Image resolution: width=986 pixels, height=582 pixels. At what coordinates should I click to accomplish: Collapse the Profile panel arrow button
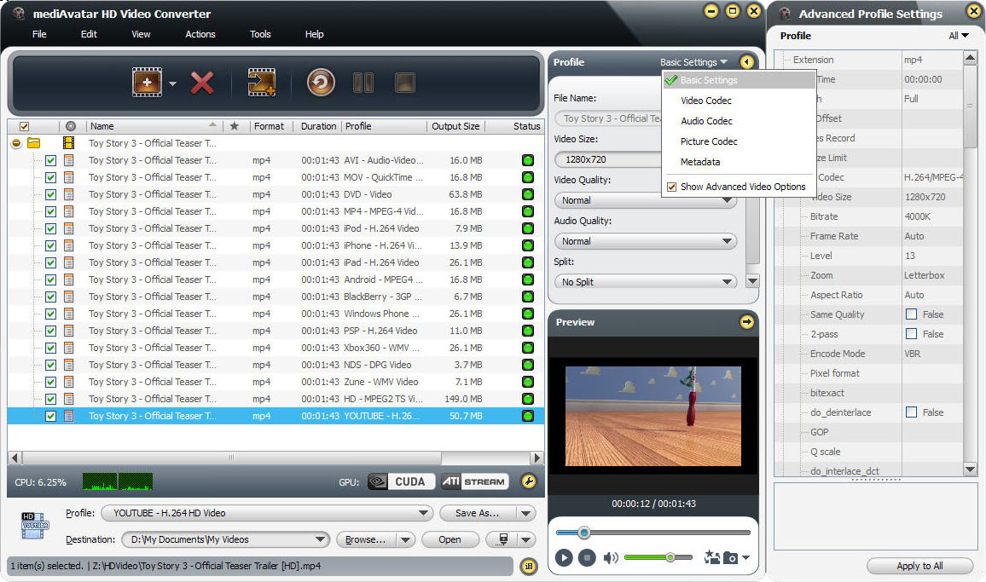click(x=746, y=62)
